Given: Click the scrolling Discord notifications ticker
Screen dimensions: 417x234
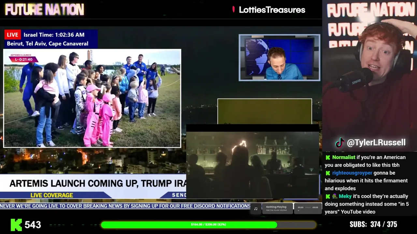Looking at the screenshot, I should [125, 206].
